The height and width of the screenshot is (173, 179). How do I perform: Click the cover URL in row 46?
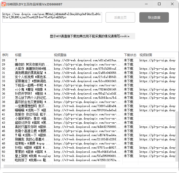pyautogui.click(x=157, y=135)
